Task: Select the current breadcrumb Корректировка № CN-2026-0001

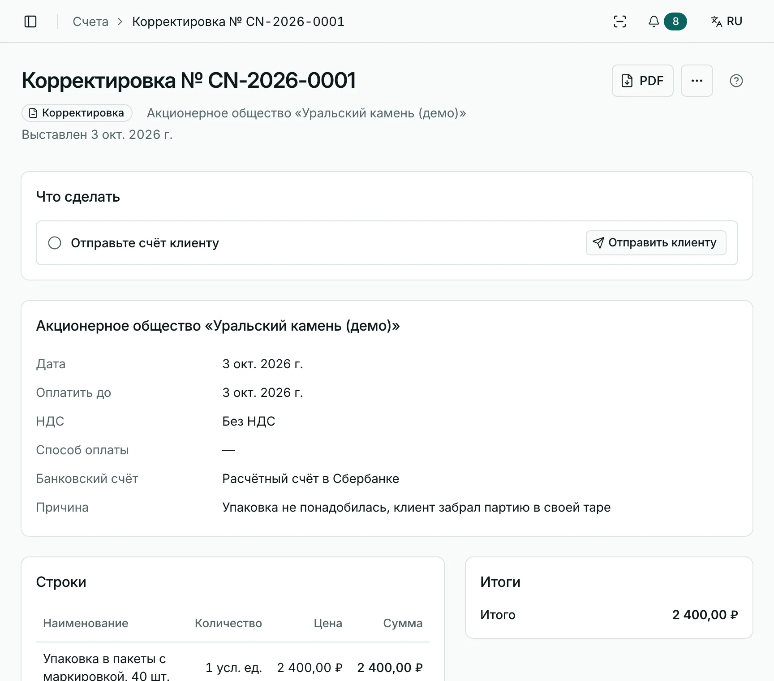Action: (x=238, y=22)
